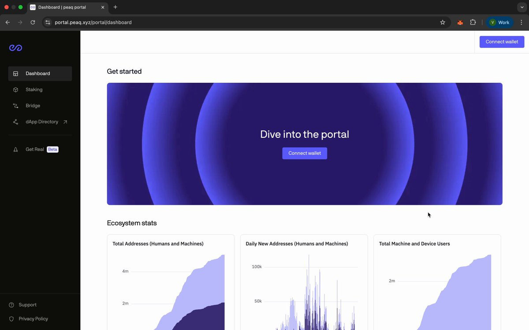Open the Extensions puzzle icon
Image resolution: width=529 pixels, height=330 pixels.
[x=473, y=22]
